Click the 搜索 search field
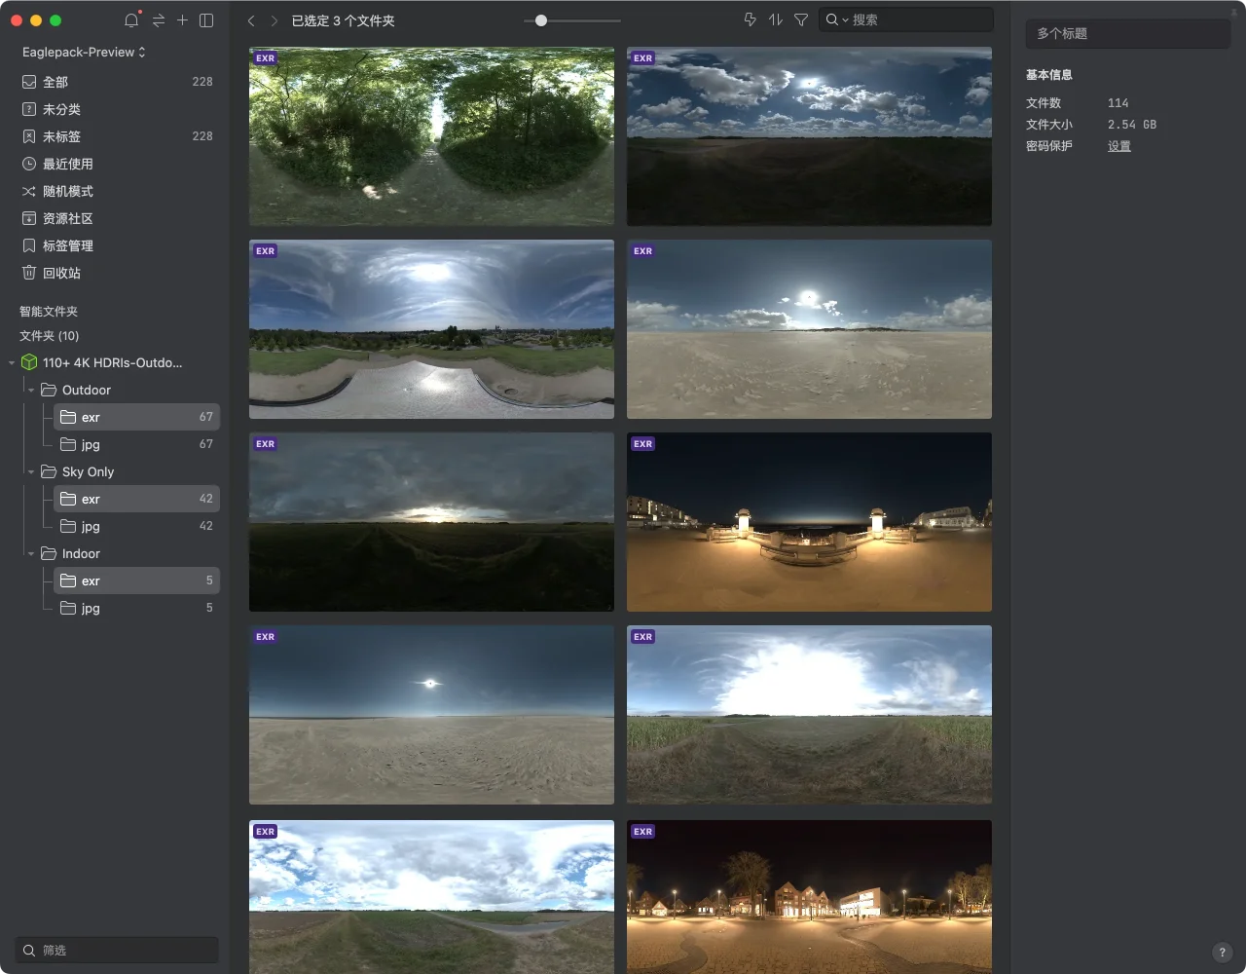Viewport: 1246px width, 974px height. pyautogui.click(x=905, y=19)
